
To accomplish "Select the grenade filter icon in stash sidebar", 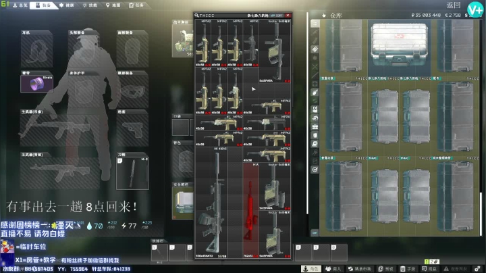I will coord(315,92).
